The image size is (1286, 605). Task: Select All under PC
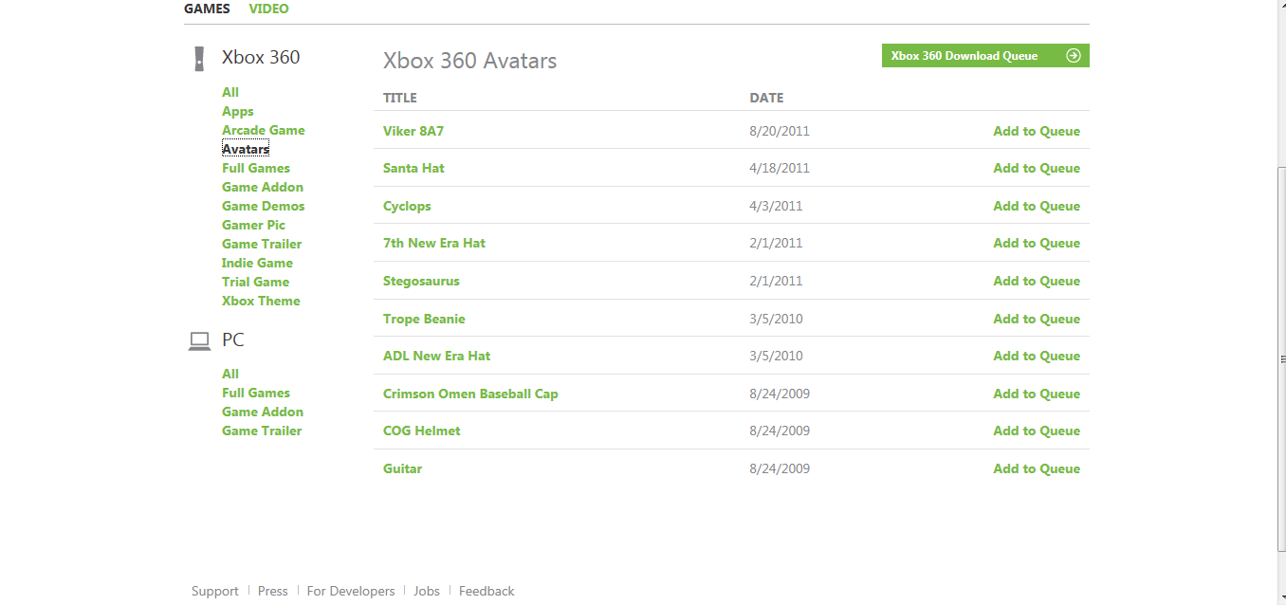tap(230, 374)
